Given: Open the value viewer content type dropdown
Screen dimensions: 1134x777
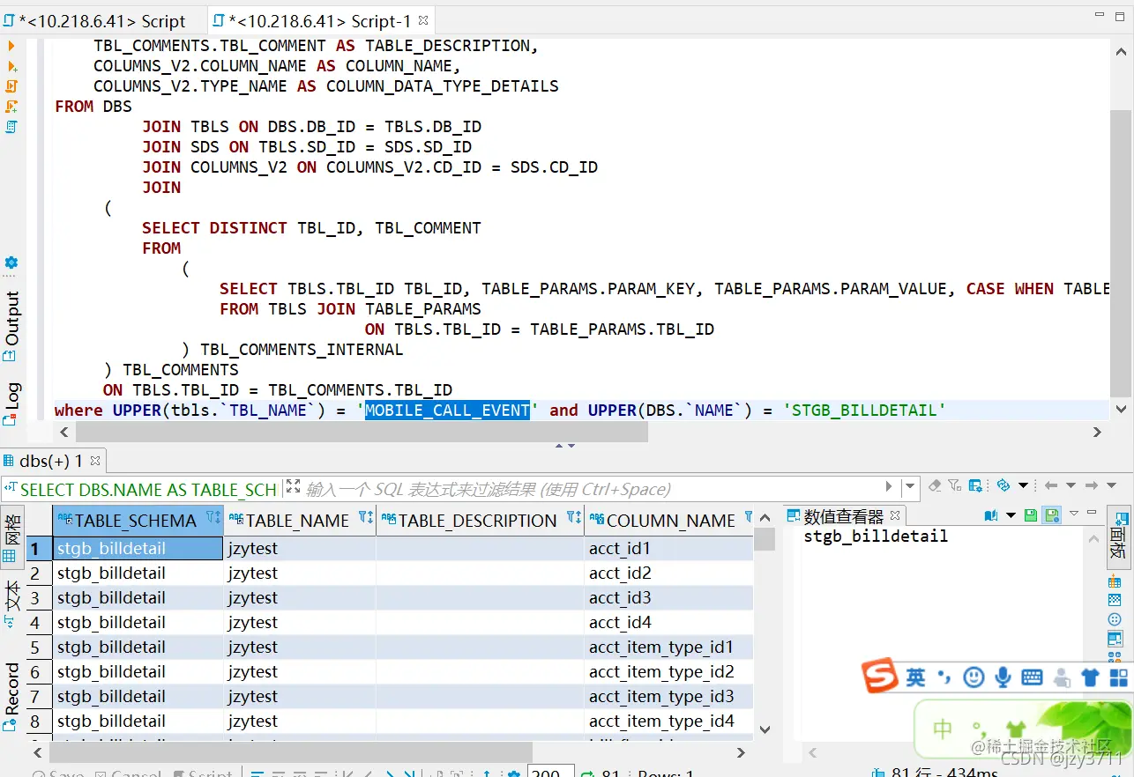Looking at the screenshot, I should (x=1011, y=515).
